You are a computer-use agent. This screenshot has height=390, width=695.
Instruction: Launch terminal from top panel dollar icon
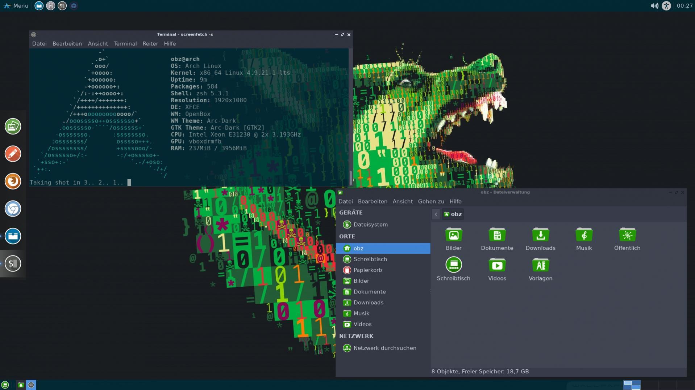click(62, 5)
